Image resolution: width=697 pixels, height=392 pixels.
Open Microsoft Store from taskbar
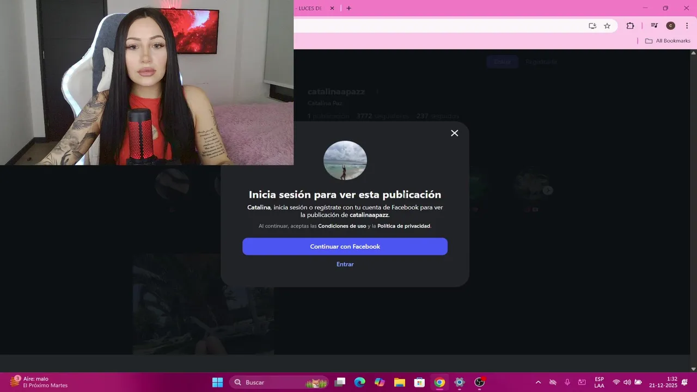[419, 382]
